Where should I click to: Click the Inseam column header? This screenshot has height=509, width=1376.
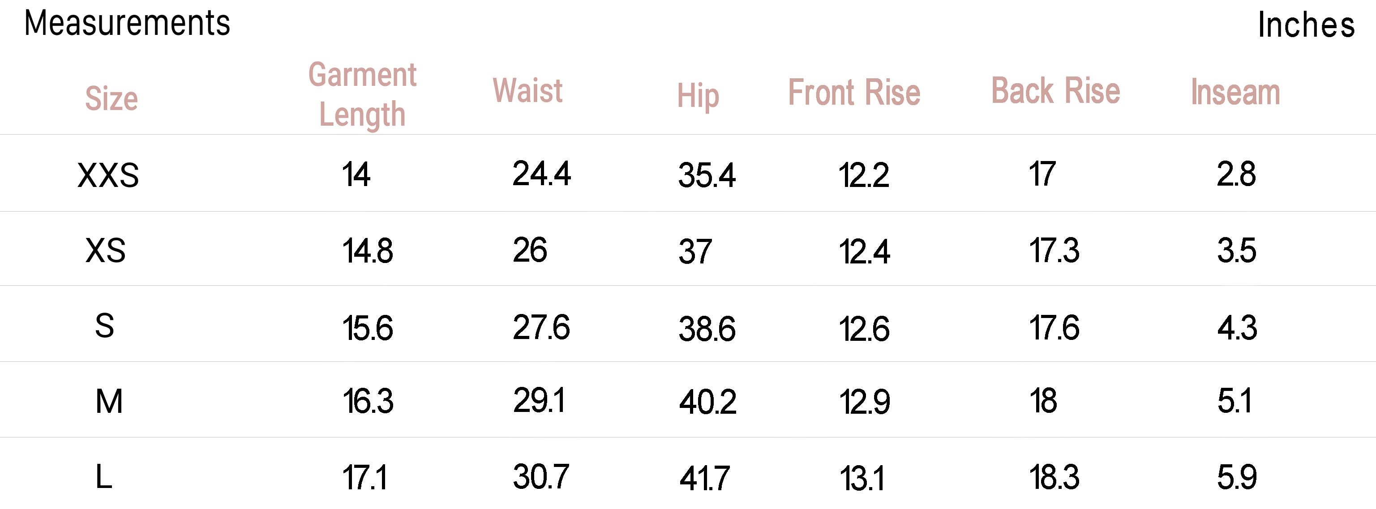[x=1235, y=92]
